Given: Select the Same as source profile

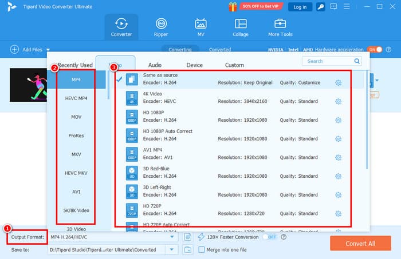Looking at the screenshot, I should click(239, 79).
